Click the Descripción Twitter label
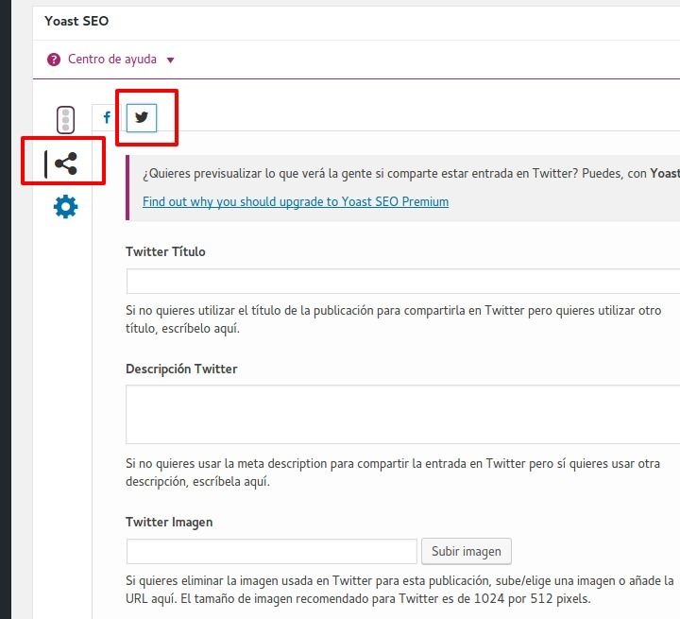680x619 pixels. click(181, 369)
